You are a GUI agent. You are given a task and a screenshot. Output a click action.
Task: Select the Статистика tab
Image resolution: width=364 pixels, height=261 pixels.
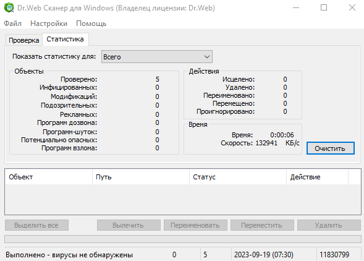click(x=65, y=39)
